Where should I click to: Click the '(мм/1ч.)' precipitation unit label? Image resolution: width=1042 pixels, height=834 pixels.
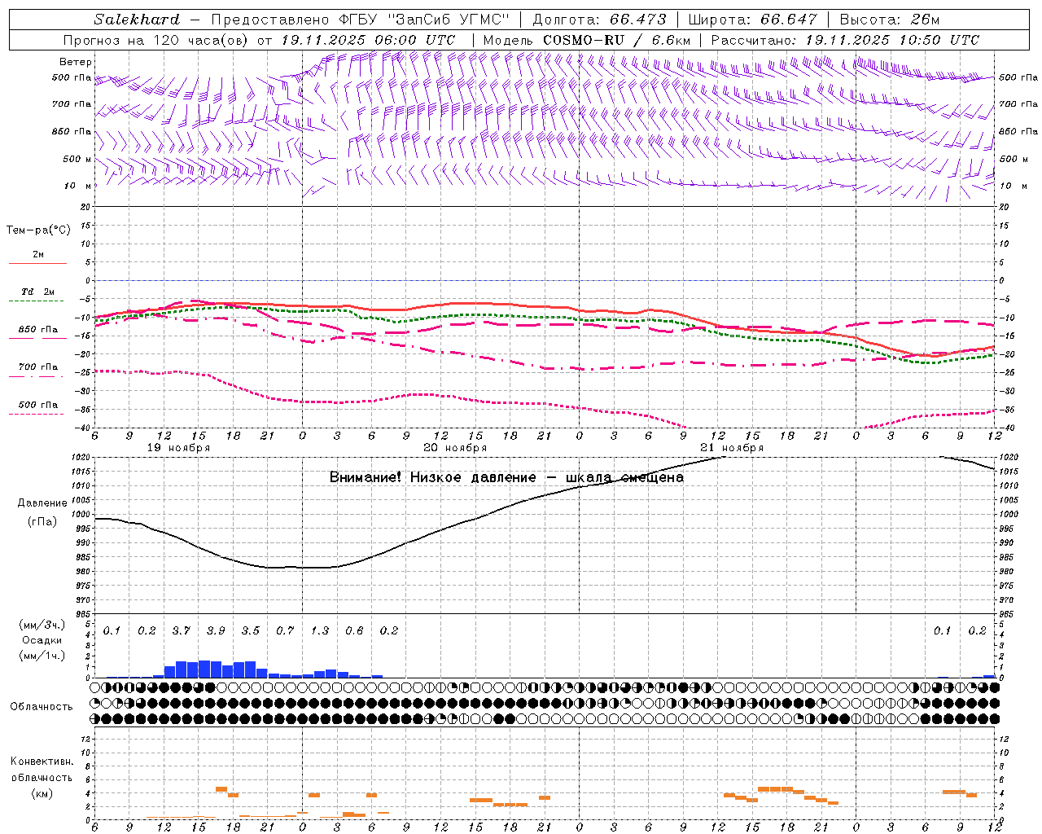click(x=42, y=656)
